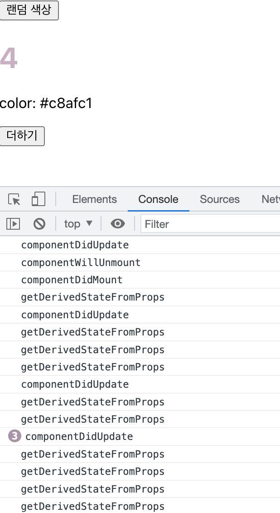280x513 pixels.
Task: Activate the inspect element picker icon
Action: coord(14,199)
